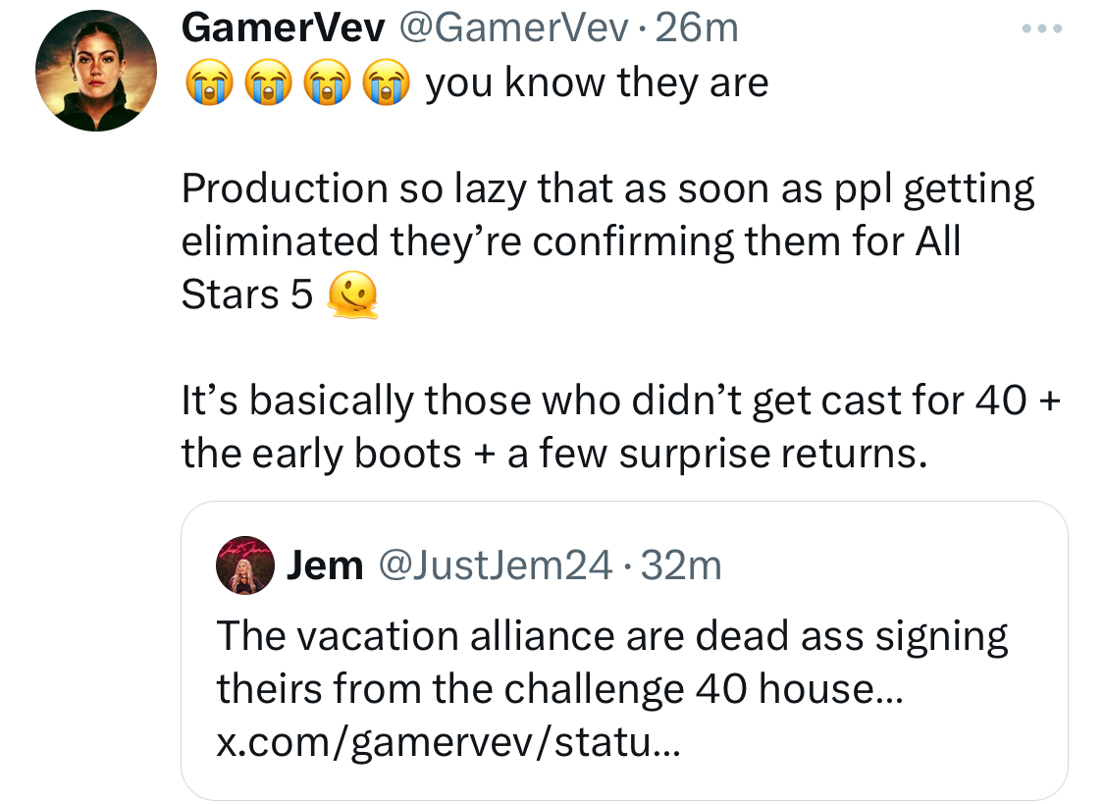Click the GamerVev display name

click(283, 28)
